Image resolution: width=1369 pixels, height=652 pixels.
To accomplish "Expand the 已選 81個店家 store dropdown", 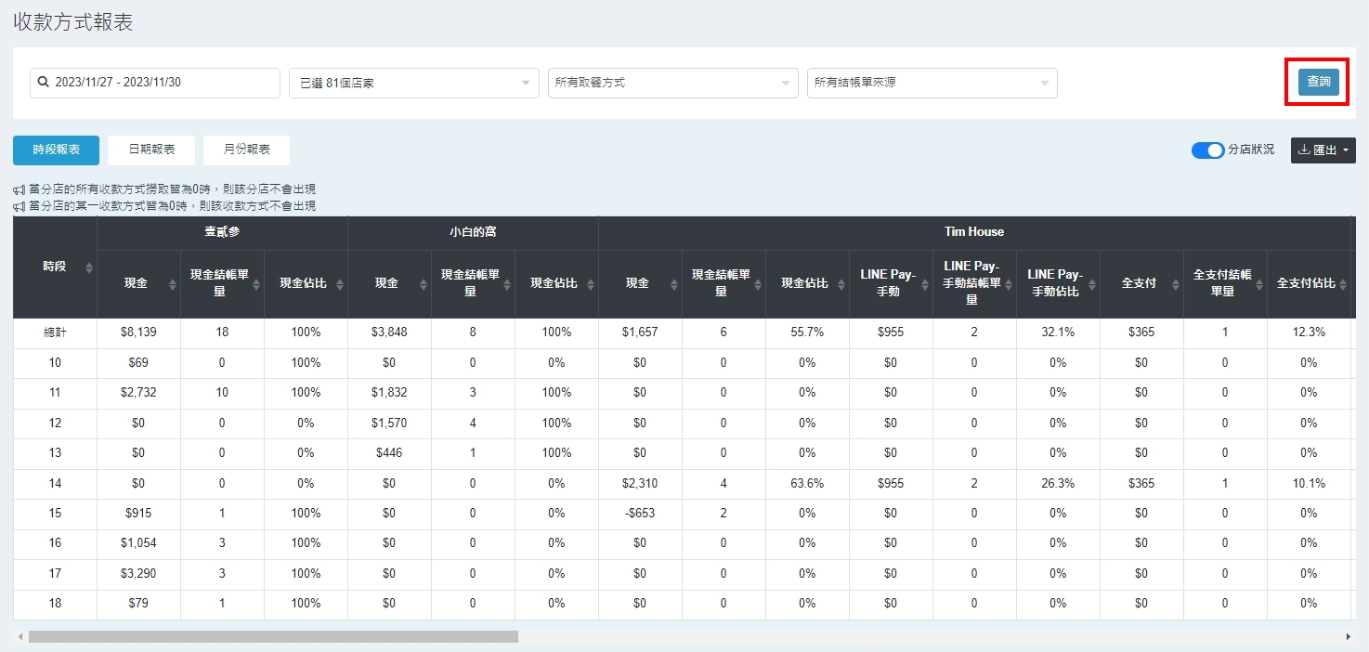I will coord(413,83).
